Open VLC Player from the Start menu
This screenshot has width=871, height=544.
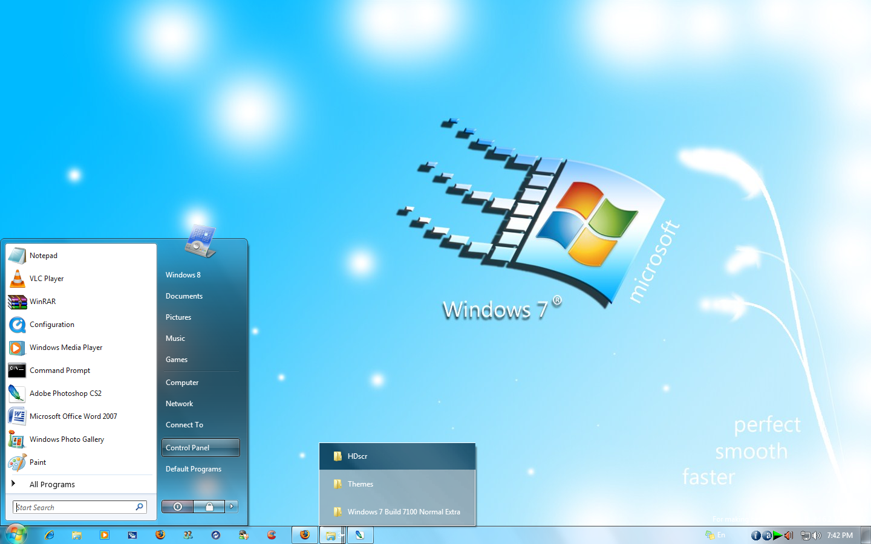coord(81,279)
